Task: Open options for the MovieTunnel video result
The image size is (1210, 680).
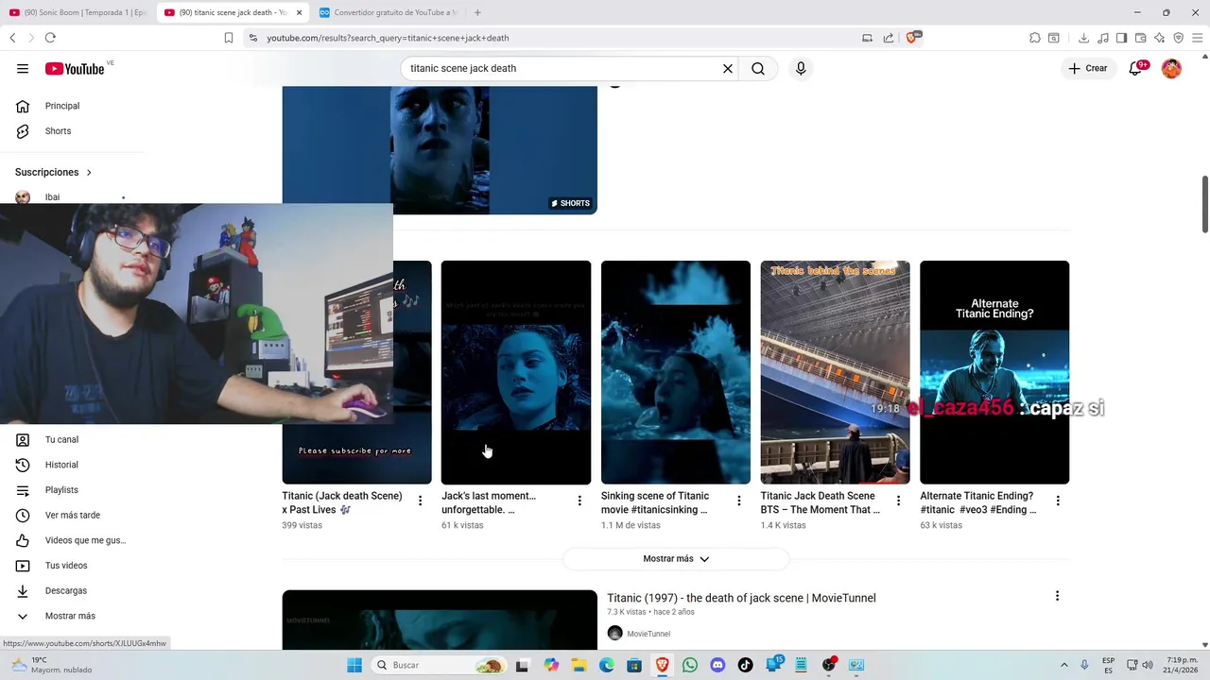Action: [1057, 596]
